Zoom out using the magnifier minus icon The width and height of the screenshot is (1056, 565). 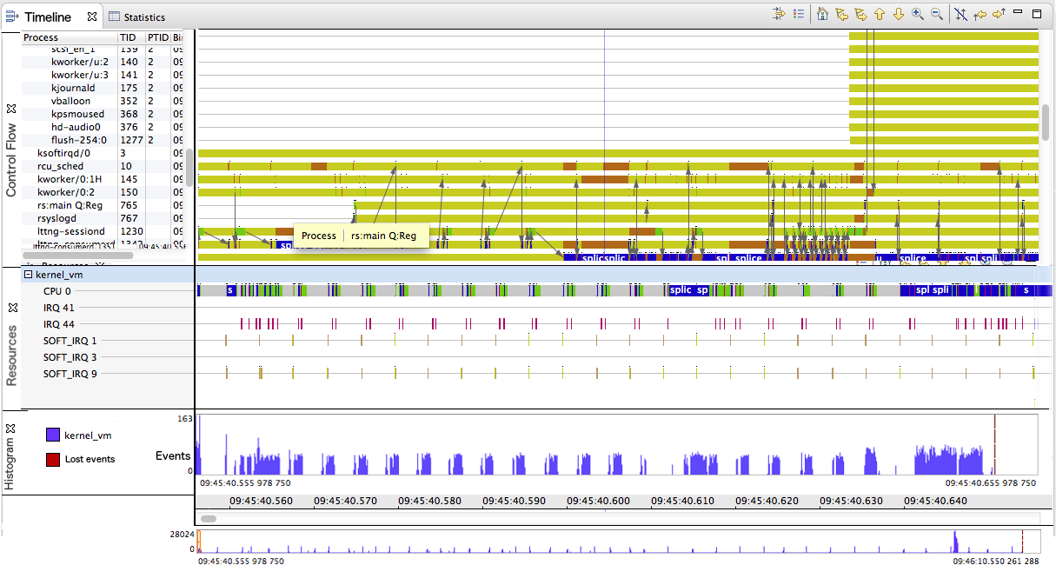(x=938, y=14)
